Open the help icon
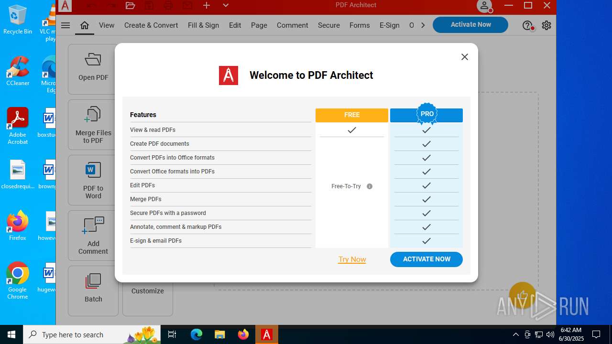This screenshot has height=344, width=612. coord(527,25)
